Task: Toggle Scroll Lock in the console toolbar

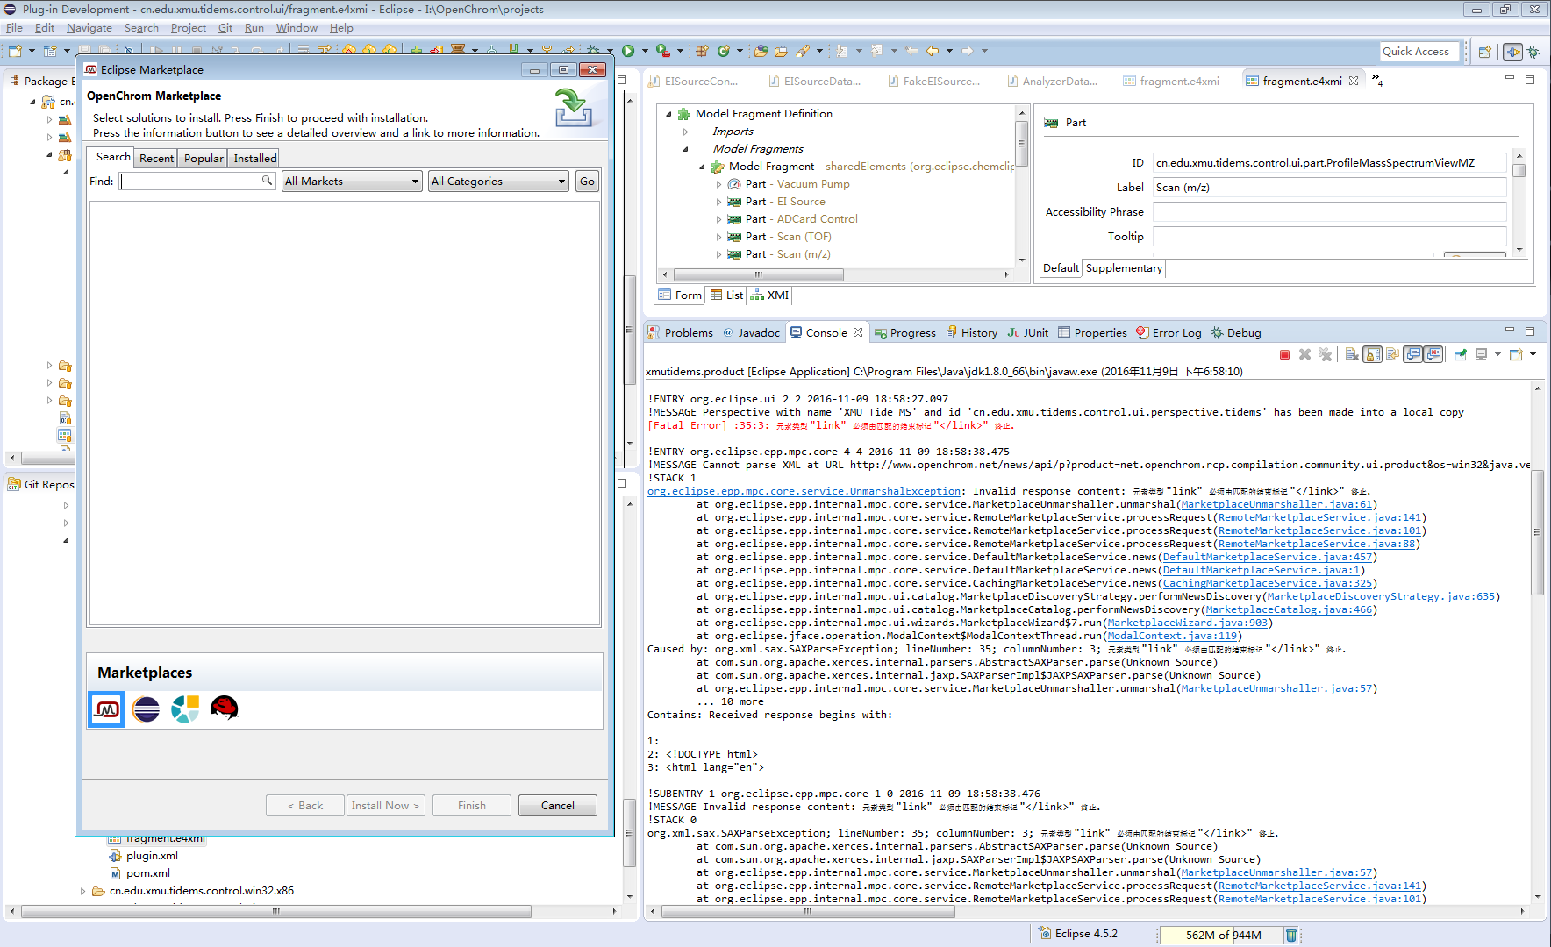Action: [1373, 354]
